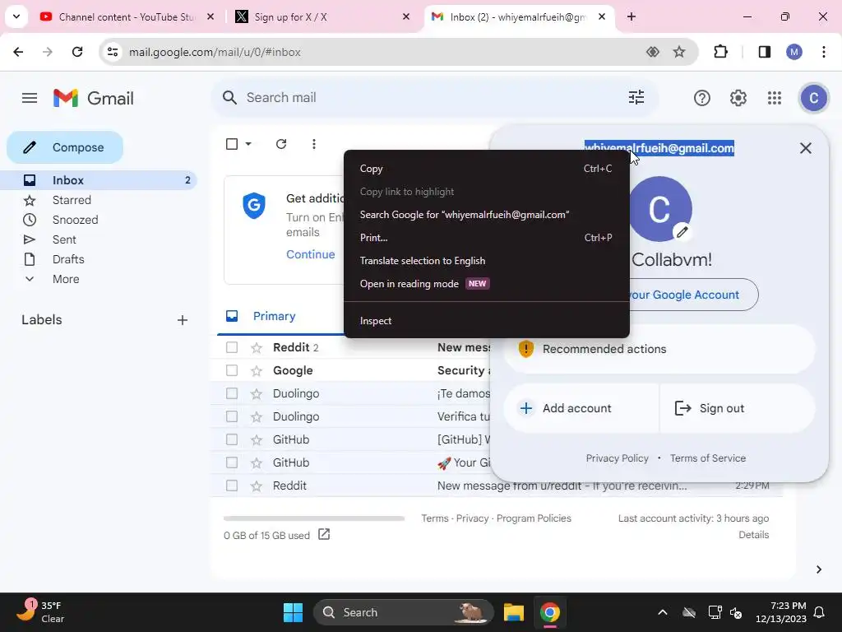This screenshot has width=842, height=632.
Task: Open Windows Start menu
Action: pos(294,612)
